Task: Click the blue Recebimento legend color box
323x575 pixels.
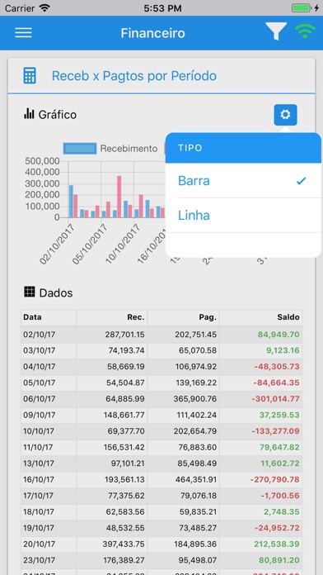Action: coord(80,149)
